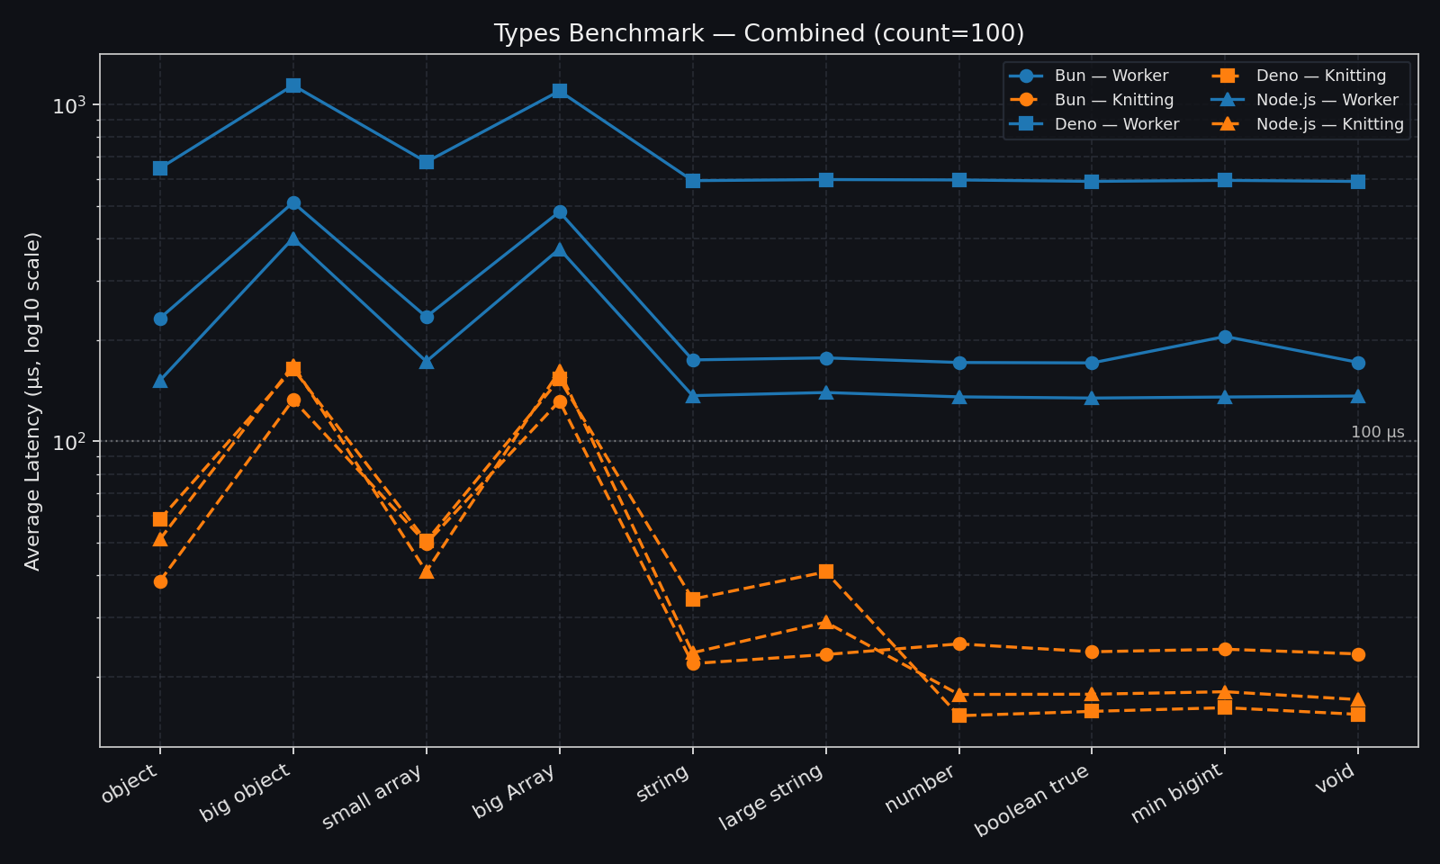Image resolution: width=1440 pixels, height=864 pixels.
Task: Select the Deno — Worker peak at big object
Action: 292,85
